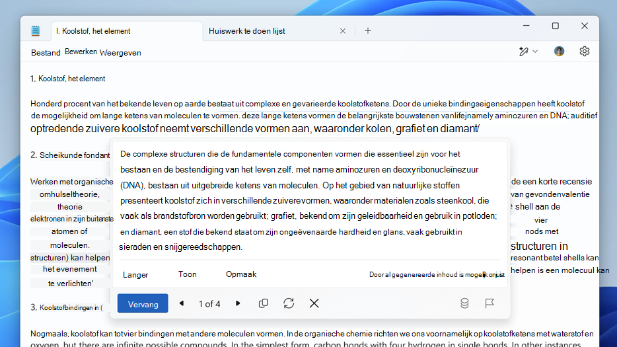Regenerate the rewrite with refresh icon

[289, 303]
